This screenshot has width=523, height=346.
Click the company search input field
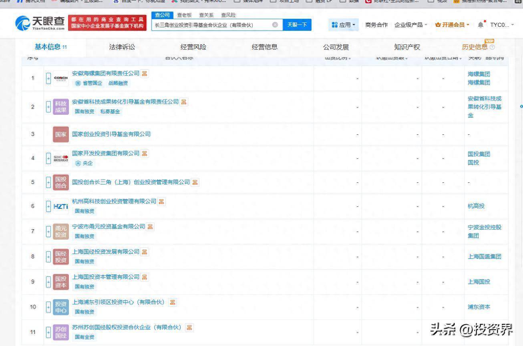pos(210,25)
